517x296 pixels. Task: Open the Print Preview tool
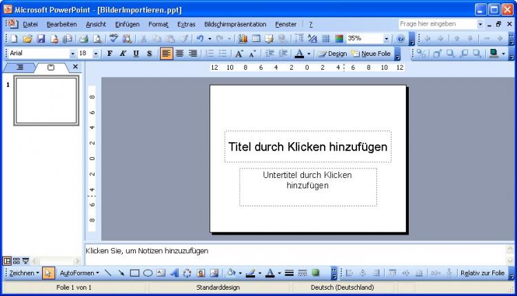(97, 39)
